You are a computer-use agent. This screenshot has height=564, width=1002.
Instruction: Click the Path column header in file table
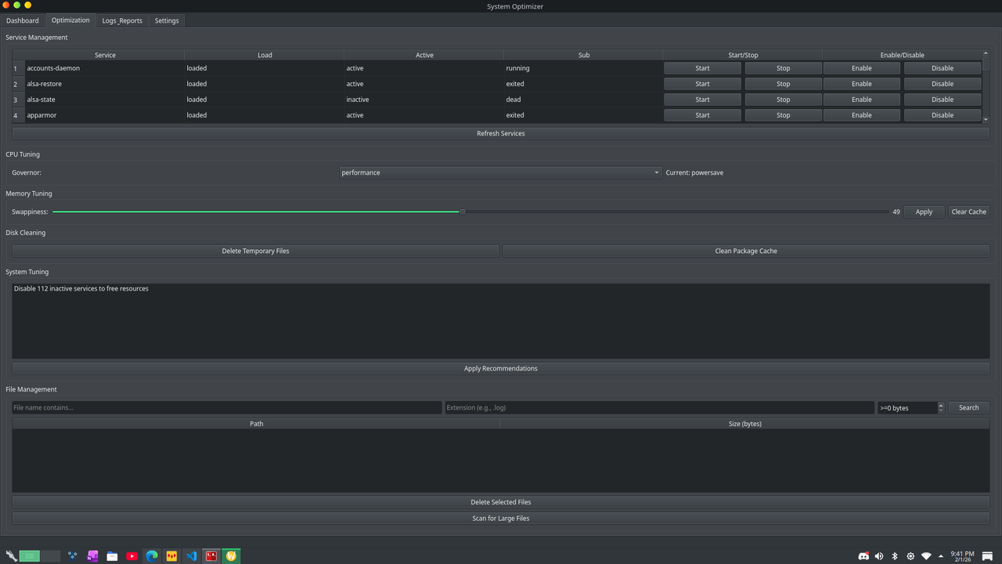click(x=256, y=424)
